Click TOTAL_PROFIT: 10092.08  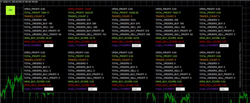[x=125, y=13]
